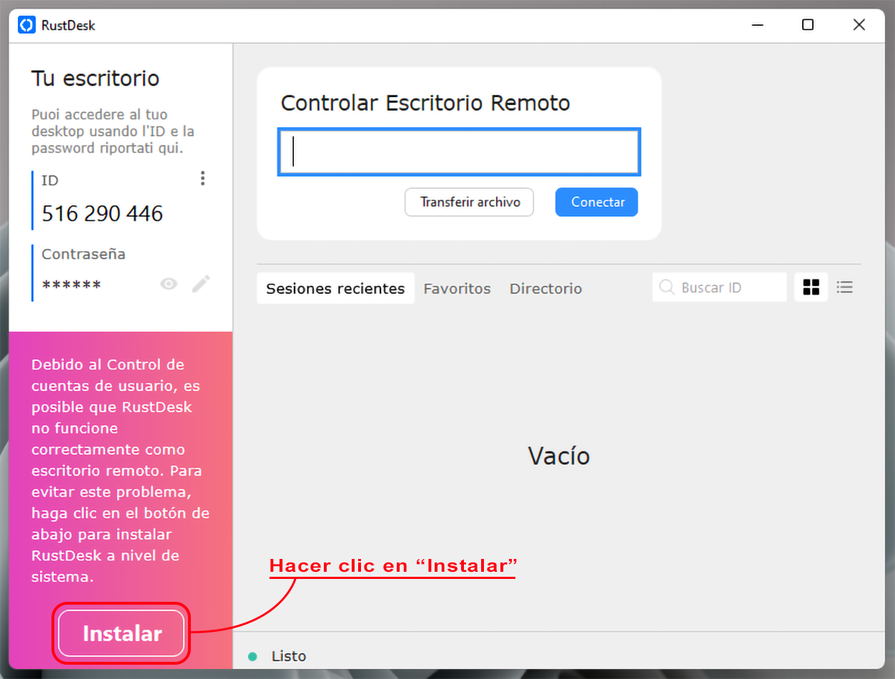The height and width of the screenshot is (679, 895).
Task: Focus the remote ID input field
Action: click(459, 152)
